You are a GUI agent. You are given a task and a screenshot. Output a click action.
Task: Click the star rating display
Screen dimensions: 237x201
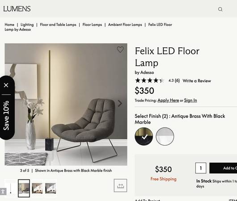(150, 80)
